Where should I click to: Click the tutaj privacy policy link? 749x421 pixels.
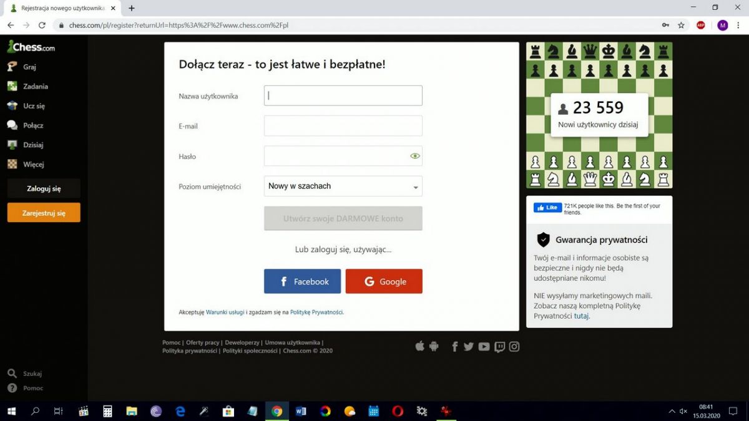[581, 316]
